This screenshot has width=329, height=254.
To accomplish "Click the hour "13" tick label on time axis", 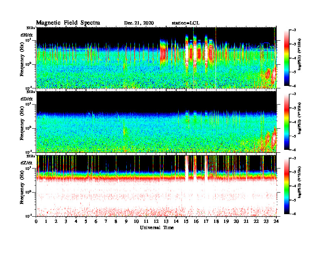I will [166, 222].
